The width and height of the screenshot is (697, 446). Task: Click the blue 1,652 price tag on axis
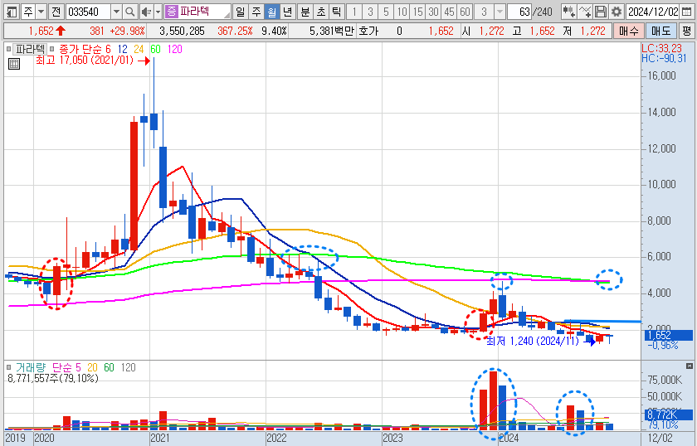668,336
